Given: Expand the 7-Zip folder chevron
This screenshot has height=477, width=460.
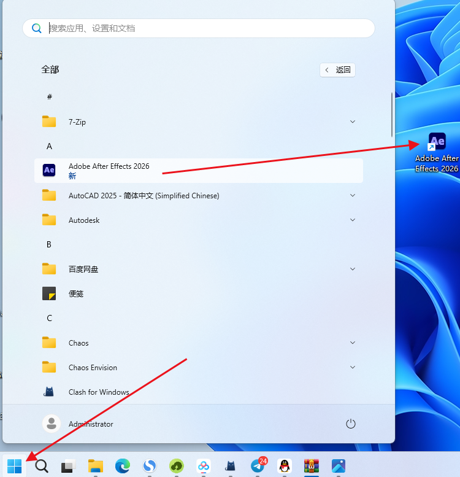Looking at the screenshot, I should (x=353, y=122).
